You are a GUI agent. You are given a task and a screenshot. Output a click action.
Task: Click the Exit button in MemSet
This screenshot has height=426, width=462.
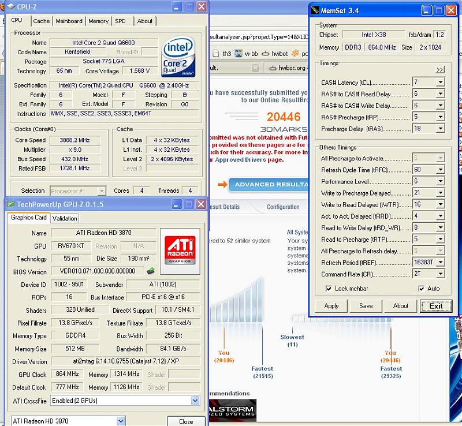(436, 306)
